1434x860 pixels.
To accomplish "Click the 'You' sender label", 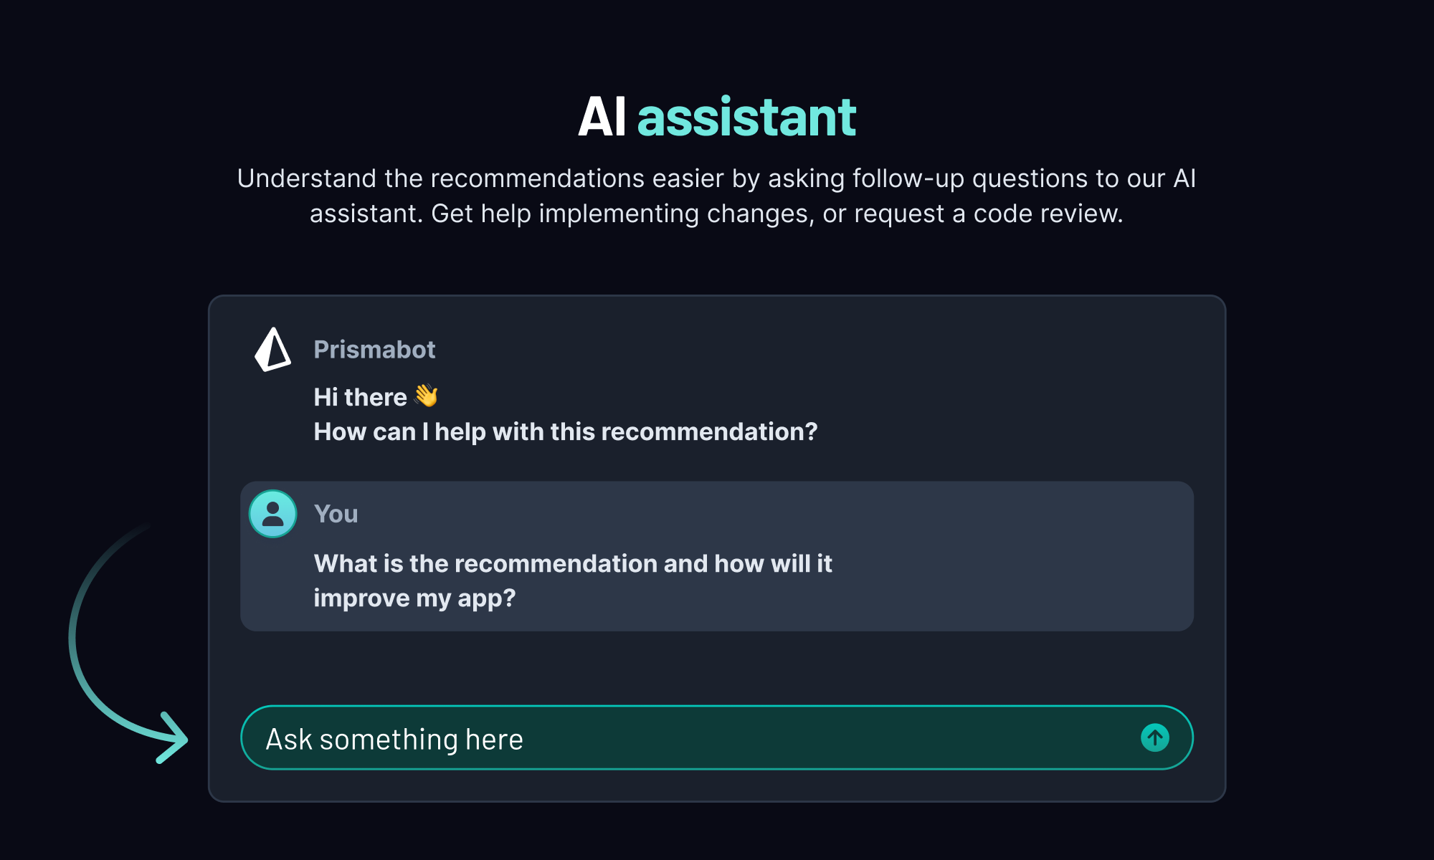I will 336,514.
